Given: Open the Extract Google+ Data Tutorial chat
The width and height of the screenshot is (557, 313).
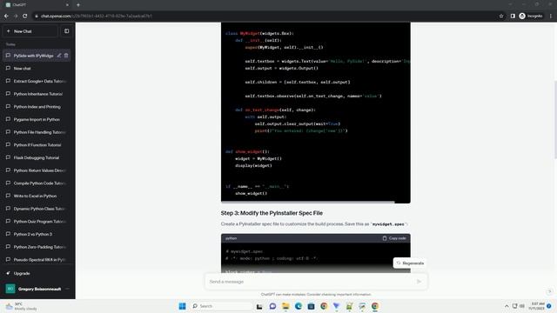Looking at the screenshot, I should click(x=37, y=81).
